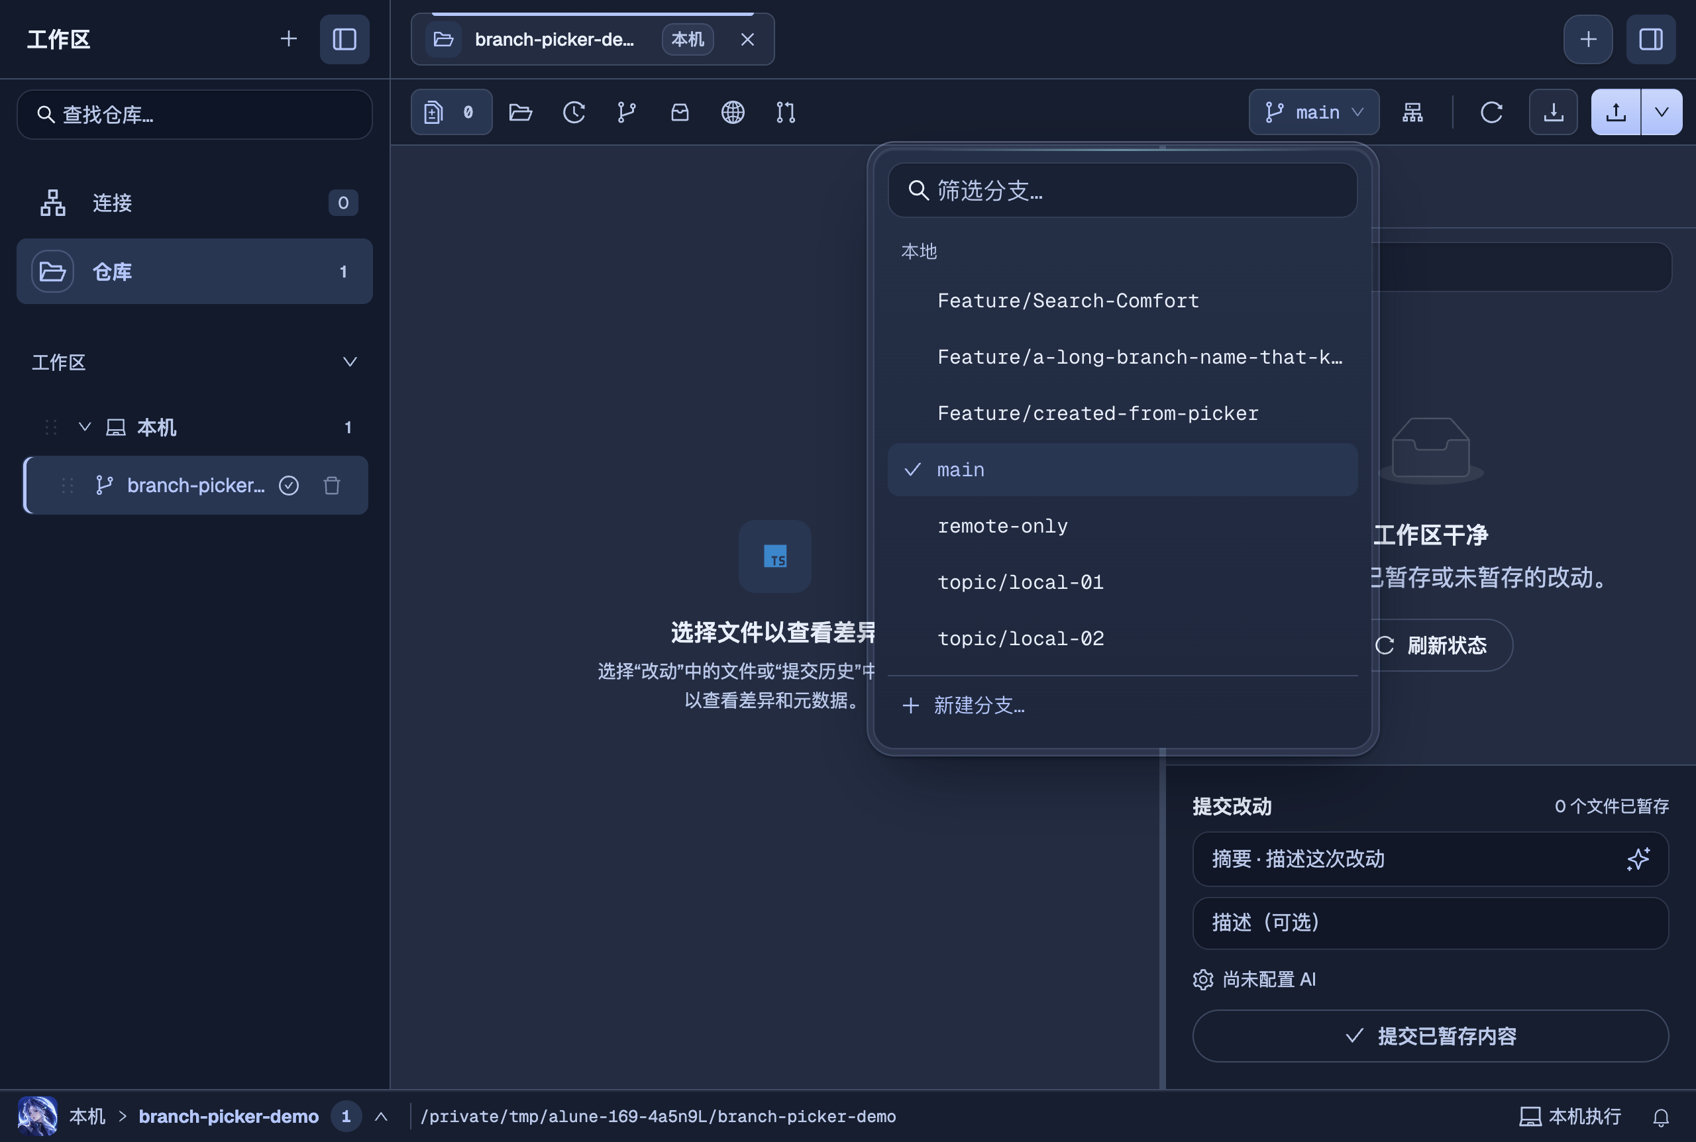Select branch Feature/created-from-picker

[x=1122, y=414]
